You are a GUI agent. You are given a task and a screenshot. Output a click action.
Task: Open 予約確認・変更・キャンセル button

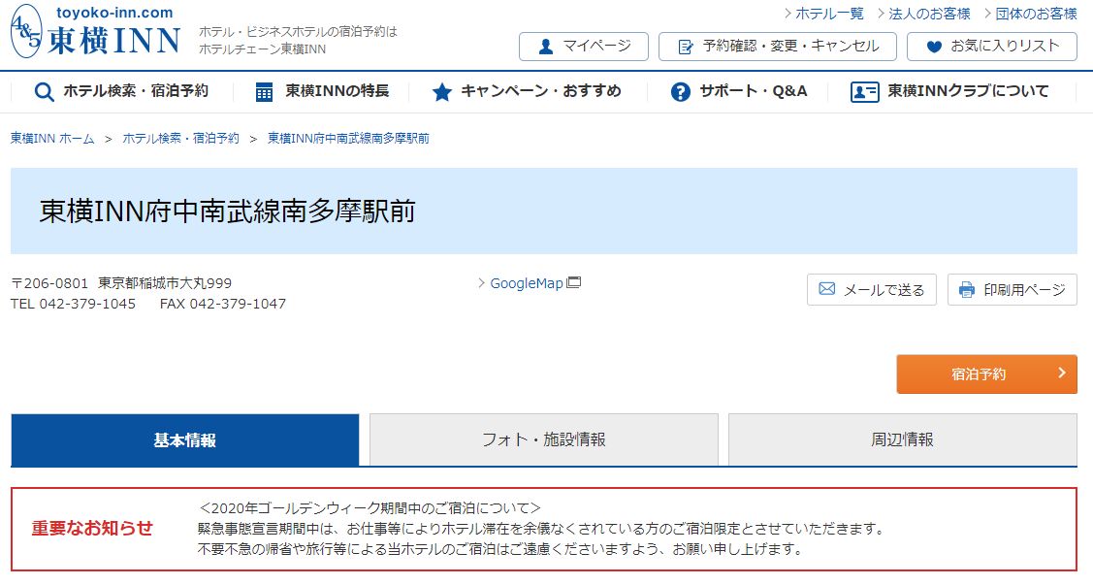pyautogui.click(x=777, y=47)
